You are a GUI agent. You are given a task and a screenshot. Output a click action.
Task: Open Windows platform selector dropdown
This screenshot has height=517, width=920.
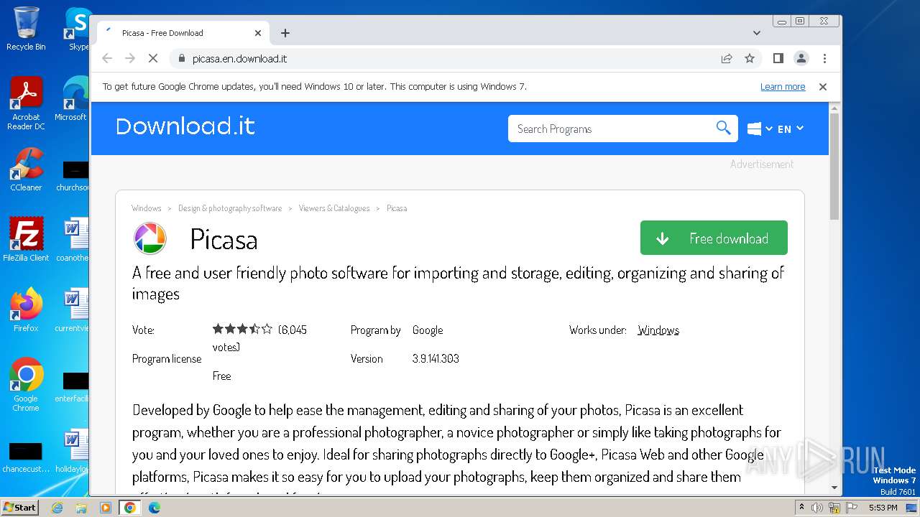[760, 129]
